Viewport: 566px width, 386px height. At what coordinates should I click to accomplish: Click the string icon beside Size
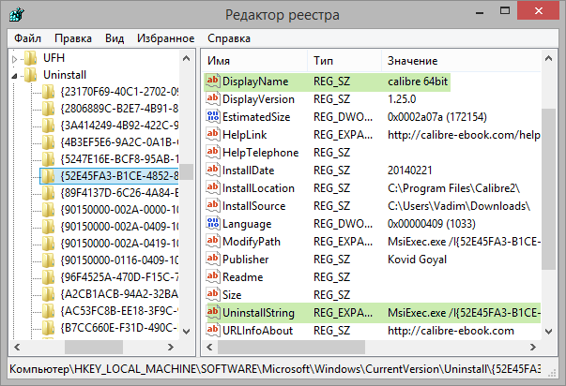click(x=213, y=294)
